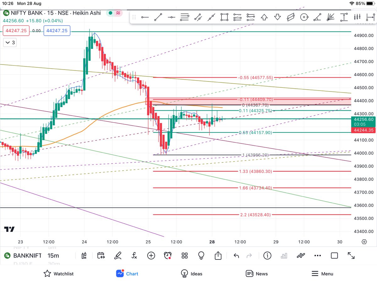Screen dimensions: 377x282
Task: Open chart settings gear below price scale
Action: (364, 242)
